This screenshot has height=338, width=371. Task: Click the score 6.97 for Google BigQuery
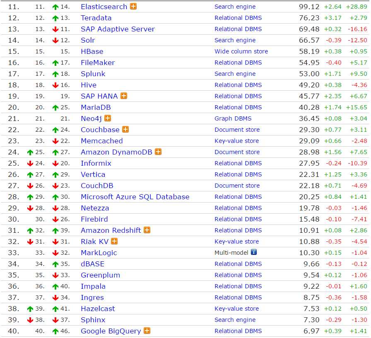tap(311, 331)
